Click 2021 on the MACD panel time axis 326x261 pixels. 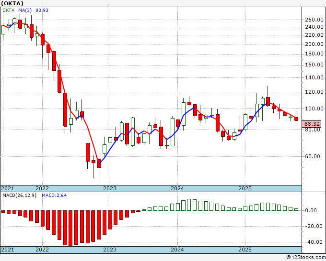tap(8, 250)
